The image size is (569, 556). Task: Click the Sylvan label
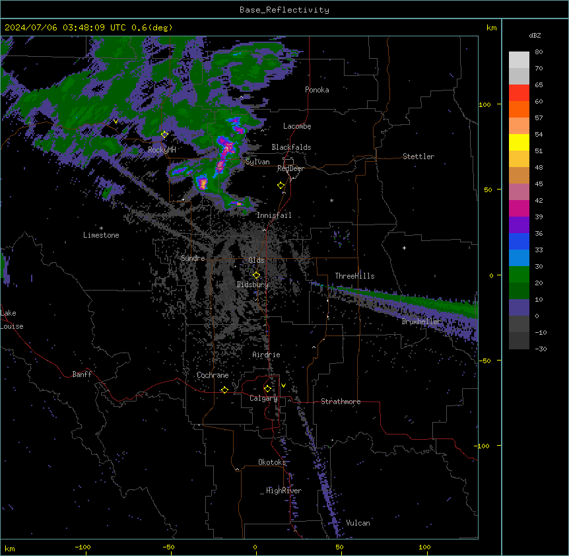(x=257, y=162)
